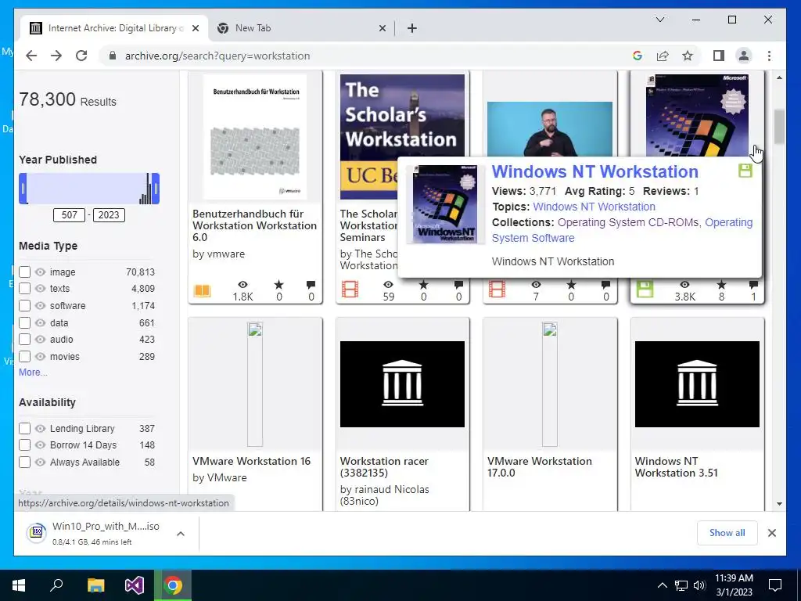The height and width of the screenshot is (601, 801).
Task: Click reviews bubble on Benutzerhandbuch card
Action: pos(311,285)
